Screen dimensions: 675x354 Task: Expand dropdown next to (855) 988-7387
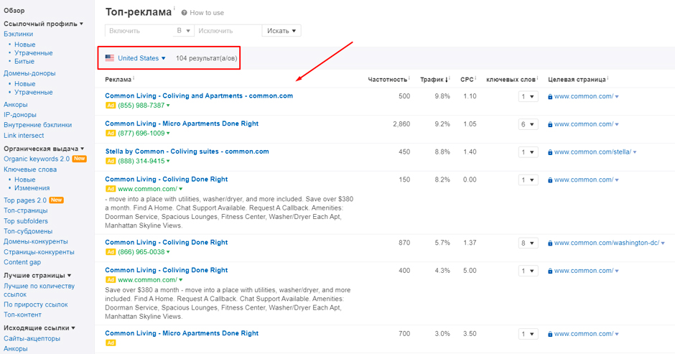pos(168,106)
